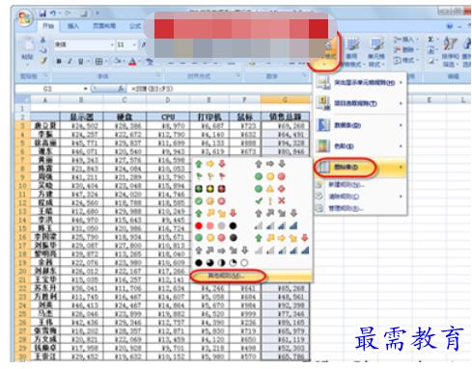This screenshot has height=369, width=472.
Task: Expand the Name Box dropdown
Action: click(86, 89)
